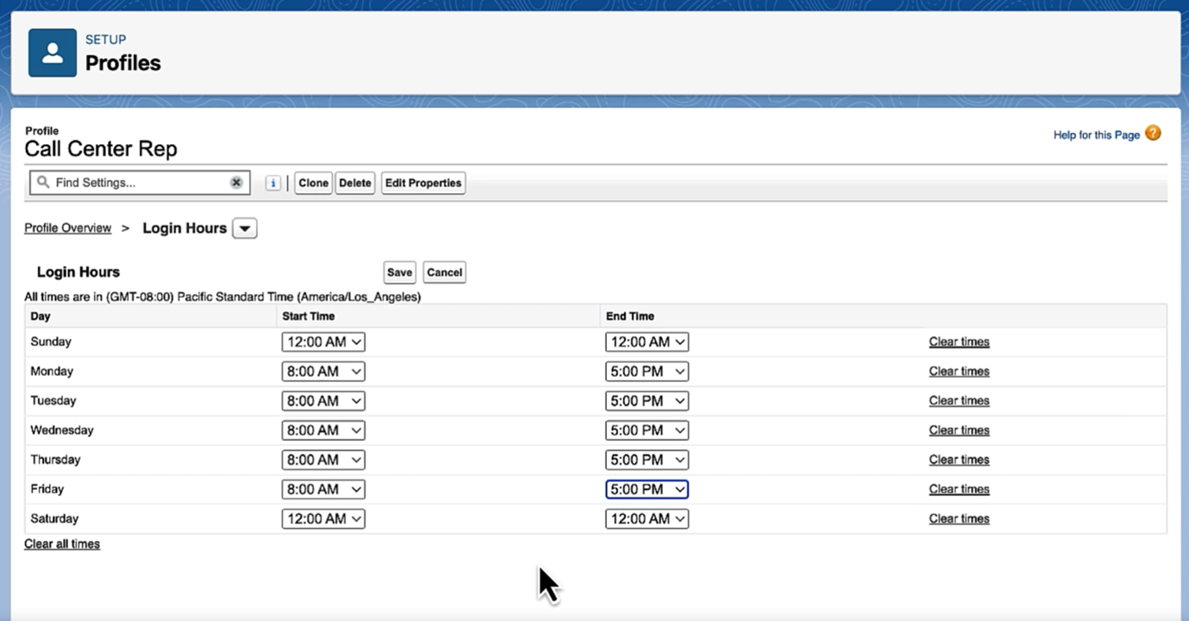Go back to Profile Overview
Image resolution: width=1189 pixels, height=621 pixels.
67,229
